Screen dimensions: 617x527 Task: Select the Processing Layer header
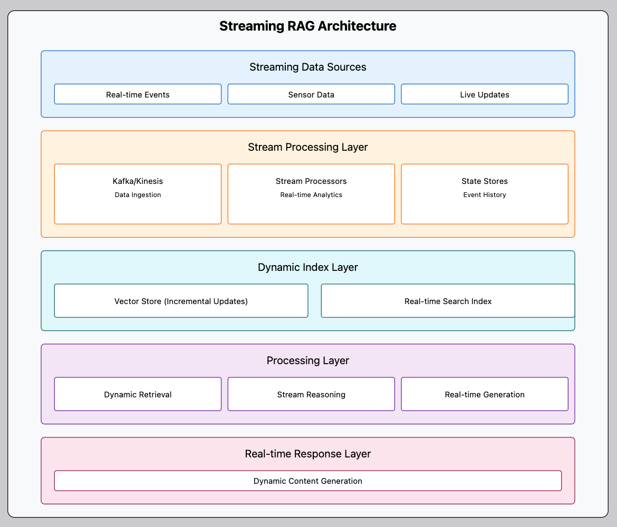pos(307,360)
